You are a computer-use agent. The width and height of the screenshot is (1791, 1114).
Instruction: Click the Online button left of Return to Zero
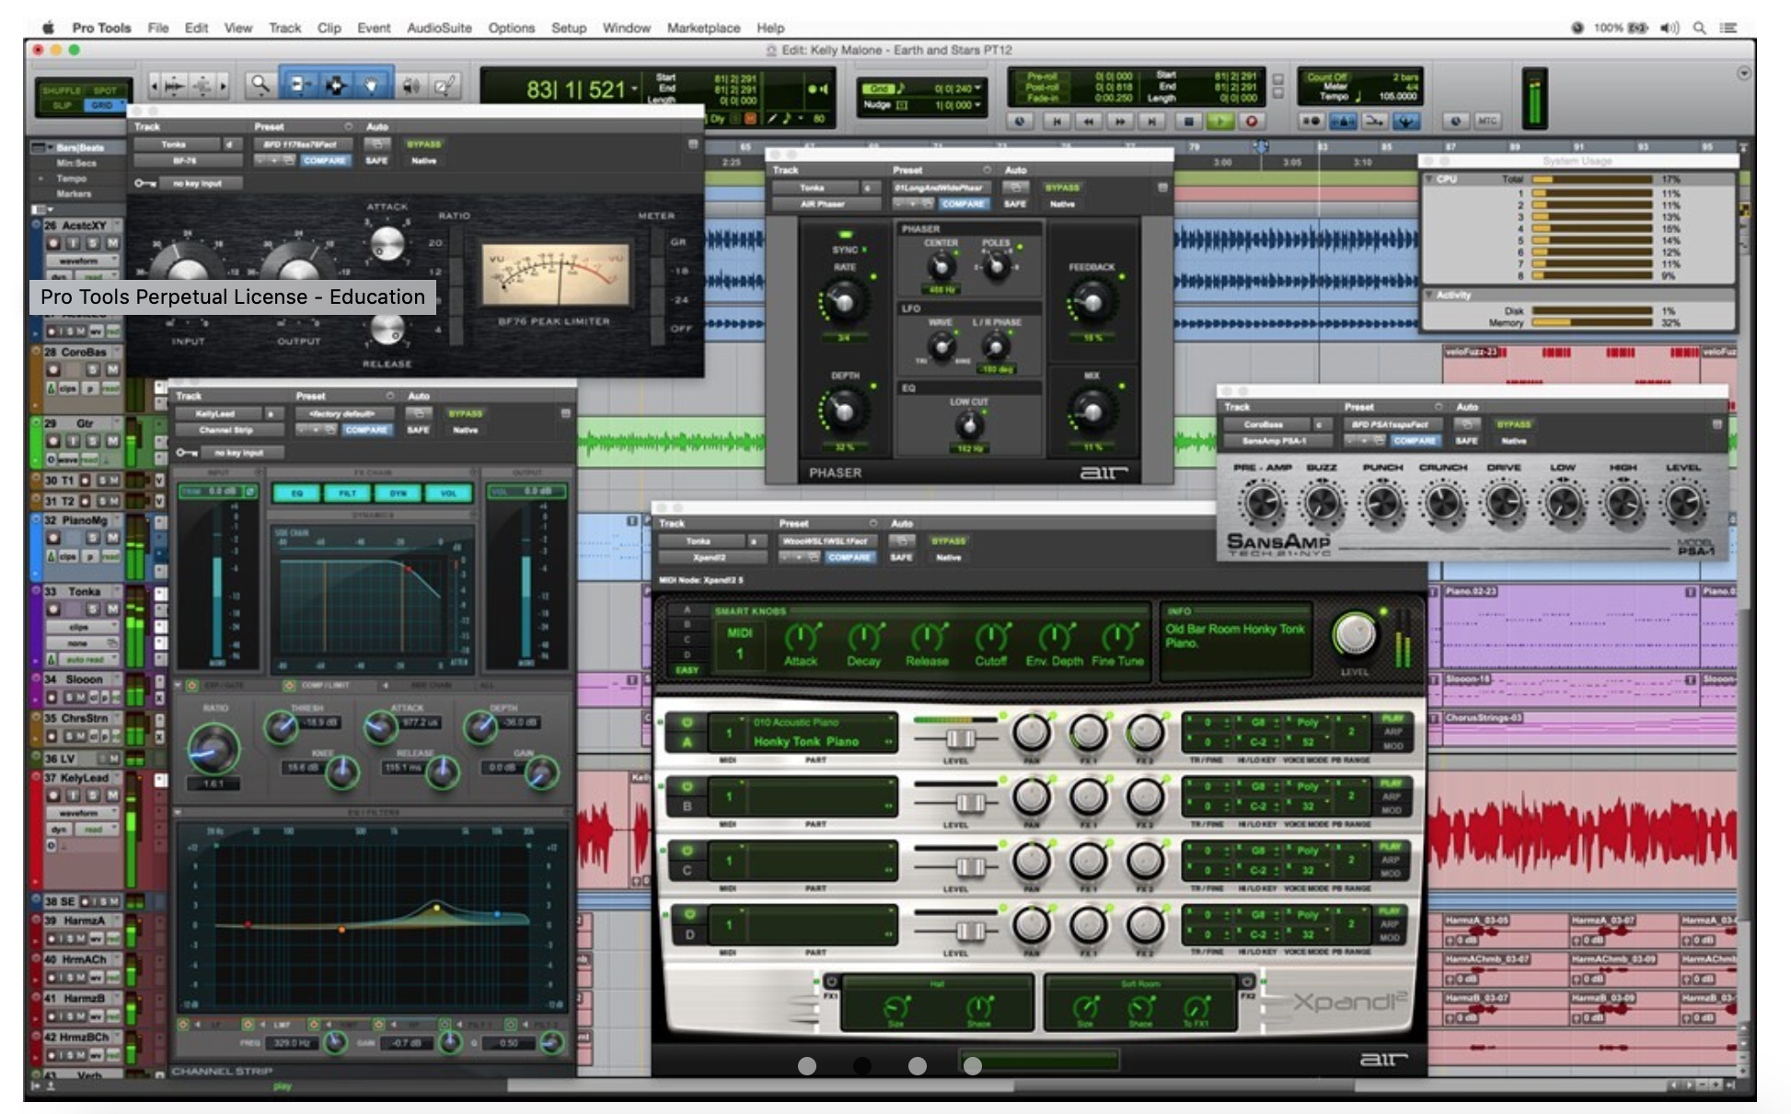(x=1020, y=121)
